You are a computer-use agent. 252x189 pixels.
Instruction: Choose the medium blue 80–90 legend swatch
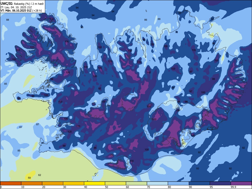(178, 183)
